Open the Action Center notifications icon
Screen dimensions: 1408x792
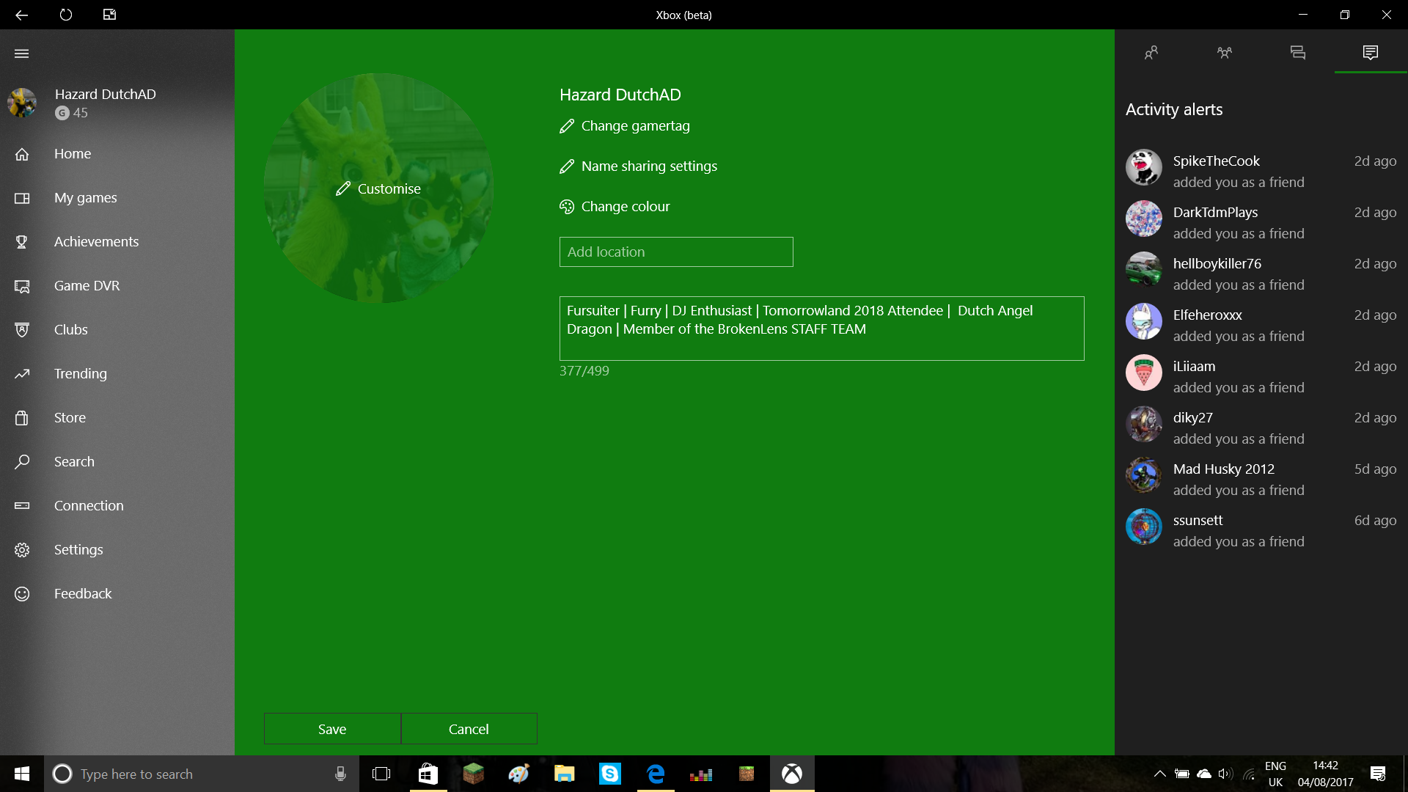tap(1378, 774)
